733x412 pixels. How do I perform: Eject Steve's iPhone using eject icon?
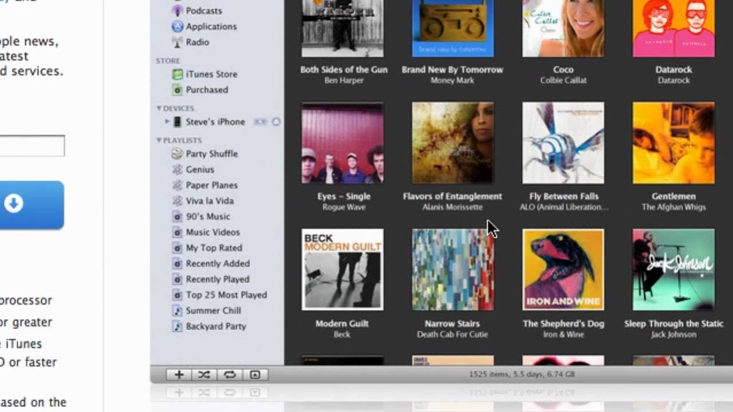(276, 122)
